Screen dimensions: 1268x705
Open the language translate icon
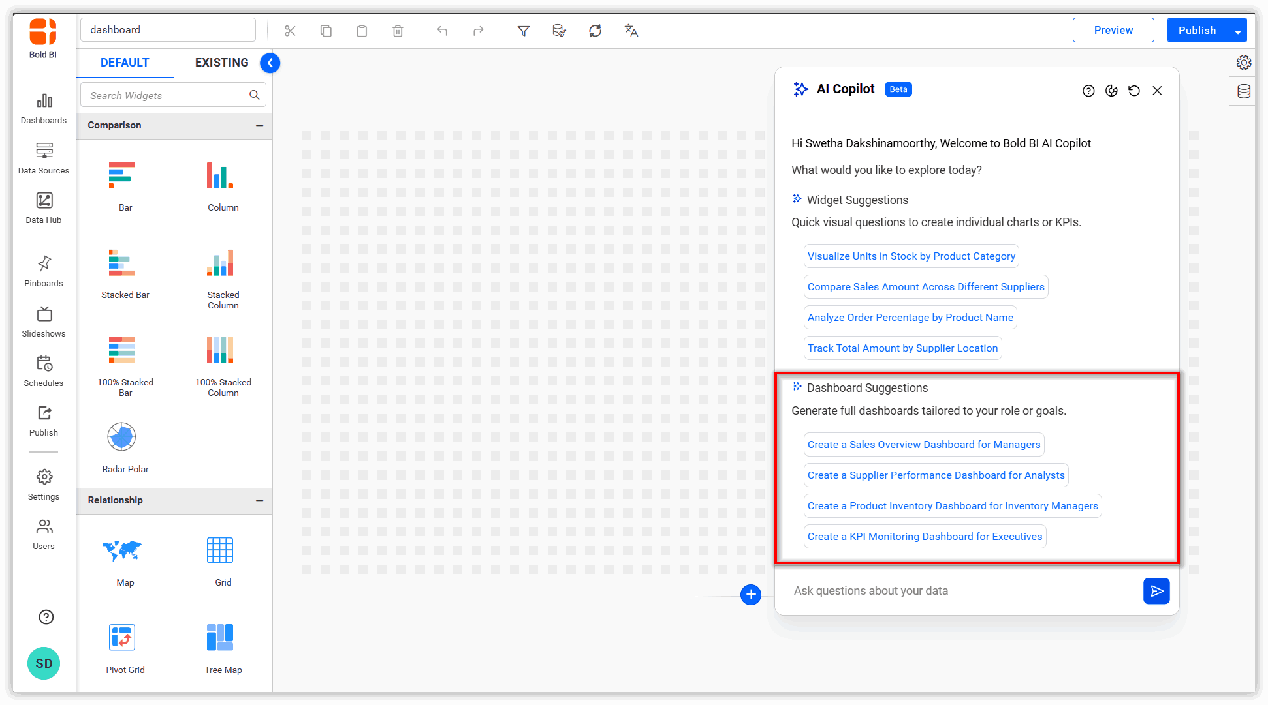(631, 31)
